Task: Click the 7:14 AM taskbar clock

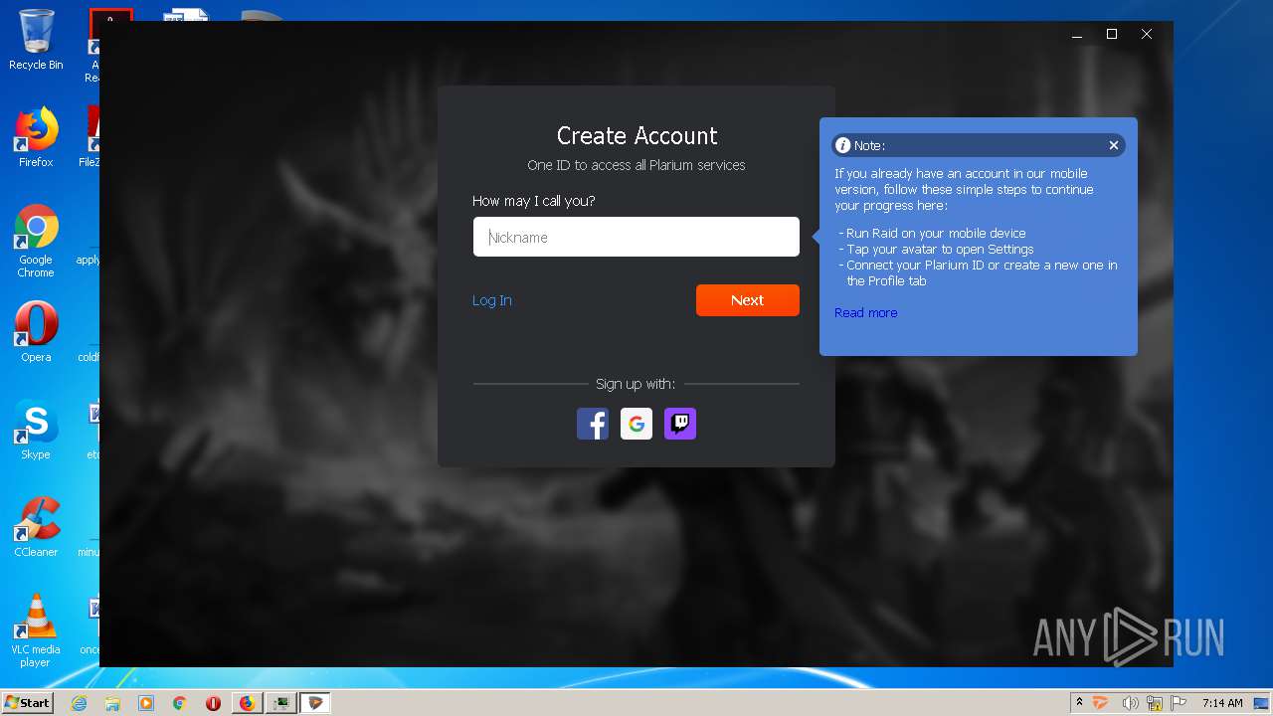Action: click(x=1222, y=703)
